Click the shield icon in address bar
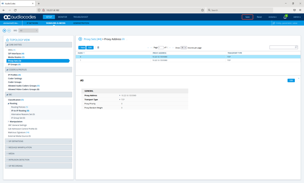 coord(39,10)
